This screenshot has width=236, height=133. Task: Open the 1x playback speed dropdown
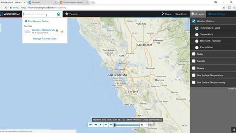tap(144, 125)
